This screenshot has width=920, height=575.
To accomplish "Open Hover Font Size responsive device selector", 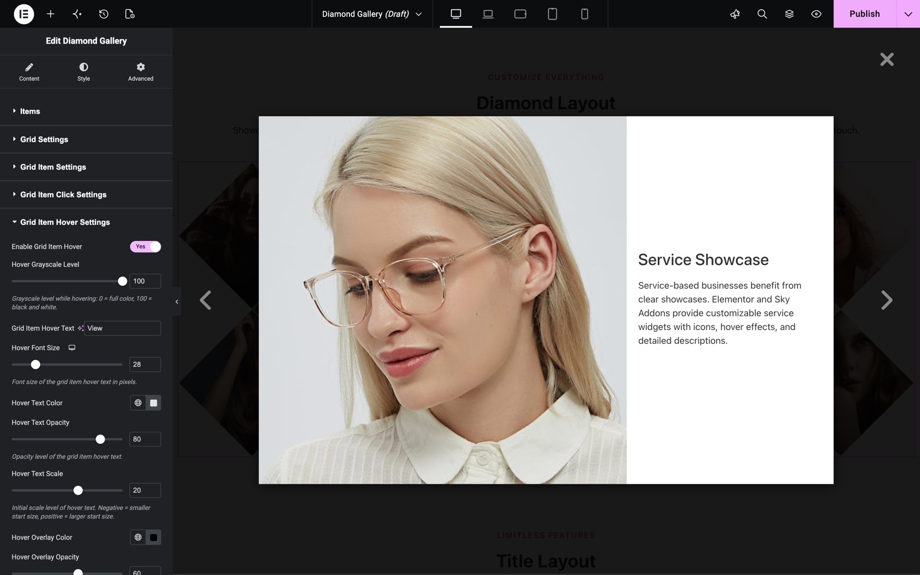I will pyautogui.click(x=72, y=348).
